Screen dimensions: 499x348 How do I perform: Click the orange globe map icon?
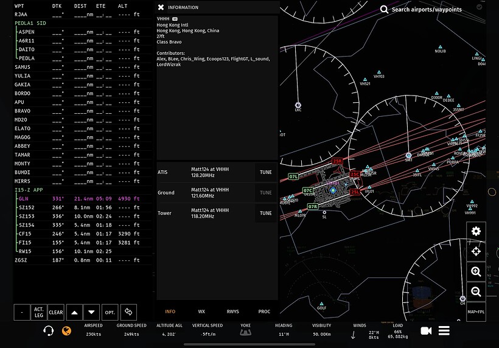67,330
